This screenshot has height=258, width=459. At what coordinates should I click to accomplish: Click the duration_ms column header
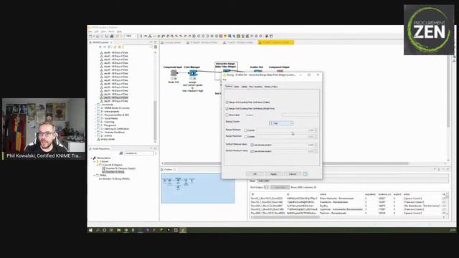pyautogui.click(x=384, y=194)
